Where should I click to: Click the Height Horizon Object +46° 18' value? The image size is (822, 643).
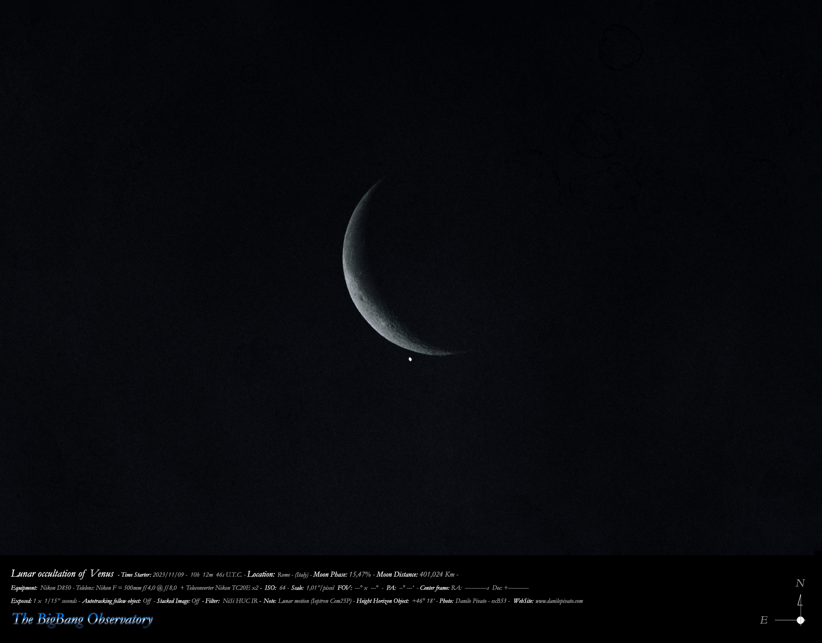coord(423,601)
